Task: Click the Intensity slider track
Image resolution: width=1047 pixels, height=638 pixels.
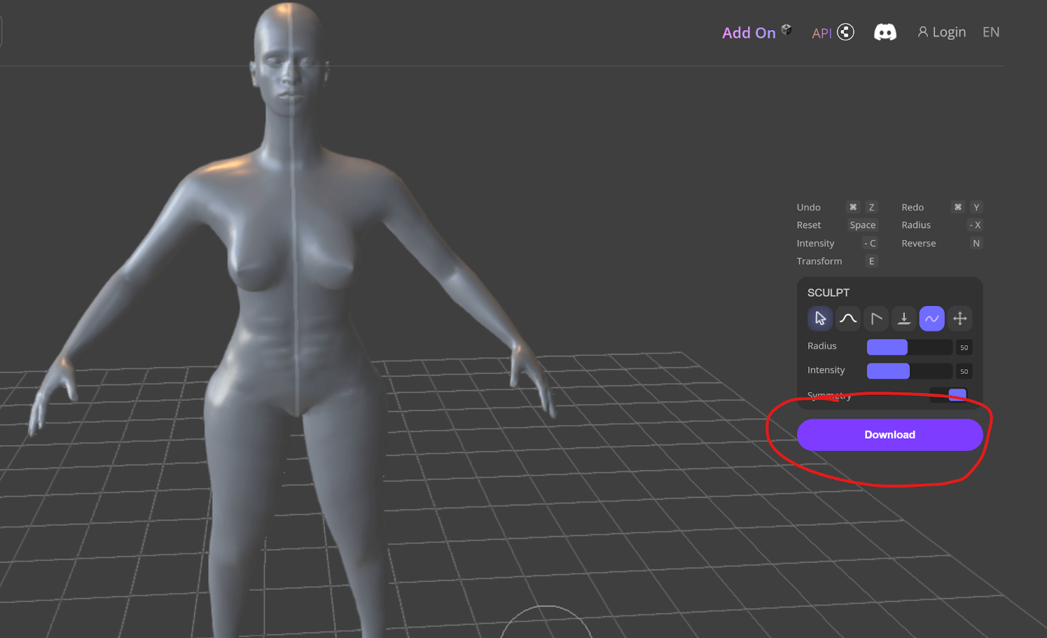Action: [x=909, y=371]
